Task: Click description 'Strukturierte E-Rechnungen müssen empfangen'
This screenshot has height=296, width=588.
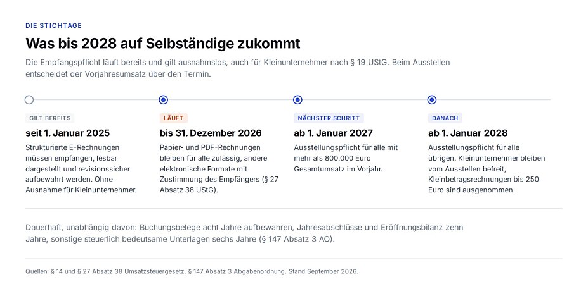Action: click(81, 168)
